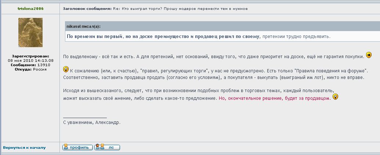Send a private message via лс button
The image size is (380, 155).
(107, 147)
